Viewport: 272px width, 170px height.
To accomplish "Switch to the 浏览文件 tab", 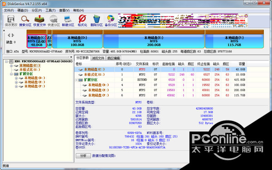I will [98, 58].
